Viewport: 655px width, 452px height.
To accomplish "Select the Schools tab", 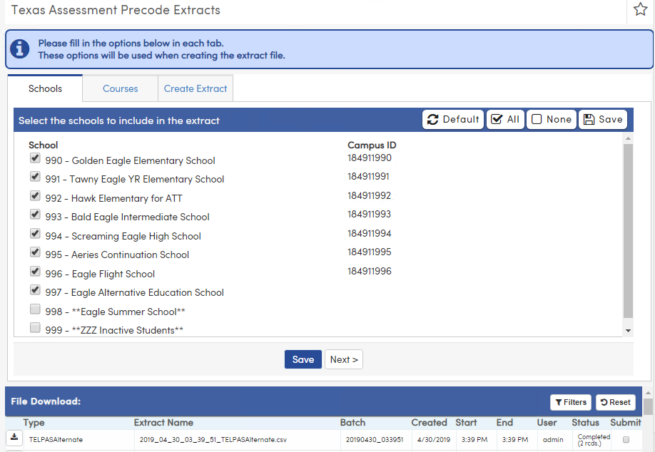I will coord(44,88).
